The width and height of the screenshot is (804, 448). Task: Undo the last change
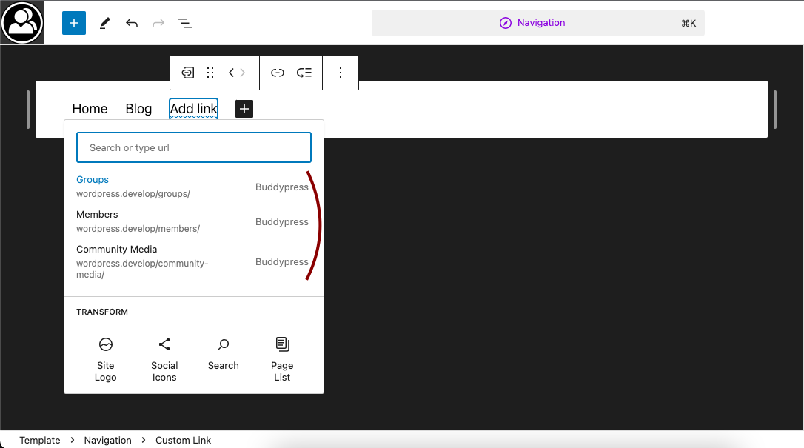[132, 23]
